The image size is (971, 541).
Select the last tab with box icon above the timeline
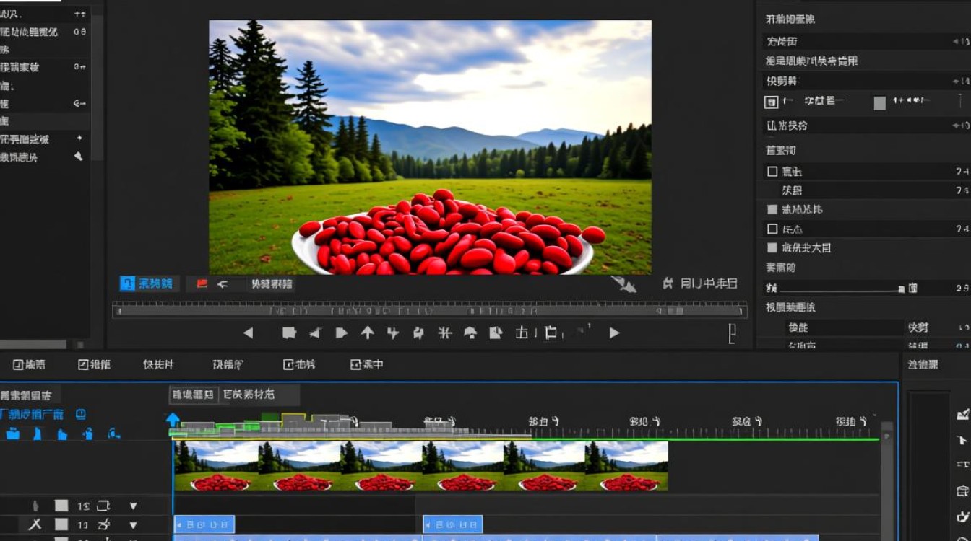point(367,364)
